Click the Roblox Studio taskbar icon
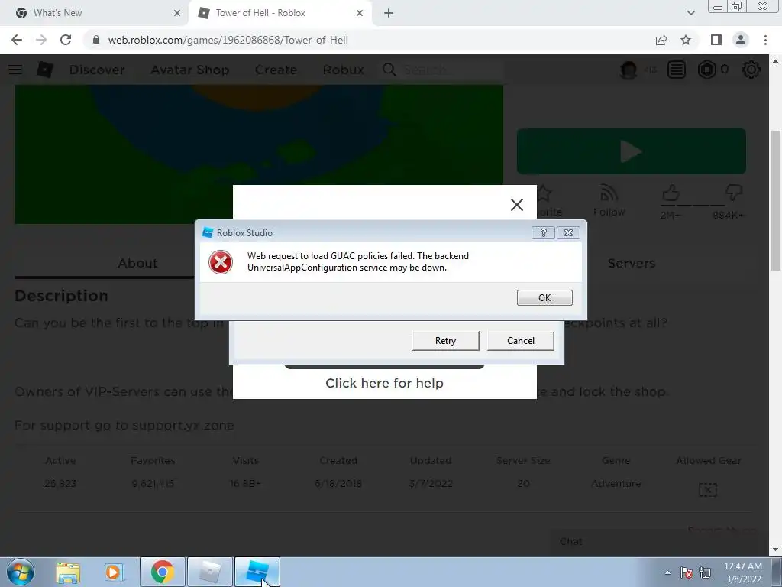 pos(257,572)
